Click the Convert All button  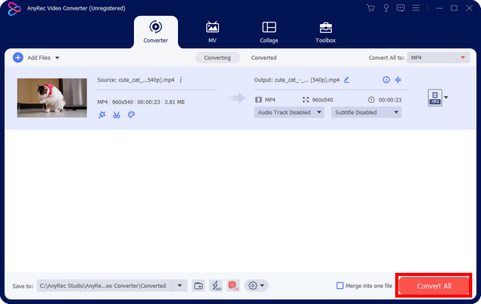click(x=434, y=286)
